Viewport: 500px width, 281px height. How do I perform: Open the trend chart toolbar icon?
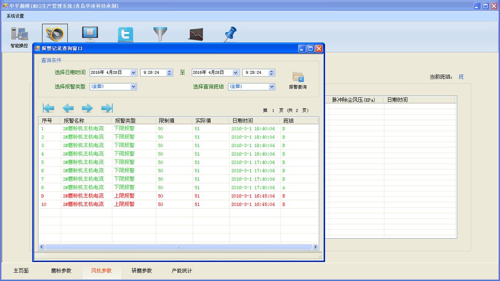click(196, 34)
